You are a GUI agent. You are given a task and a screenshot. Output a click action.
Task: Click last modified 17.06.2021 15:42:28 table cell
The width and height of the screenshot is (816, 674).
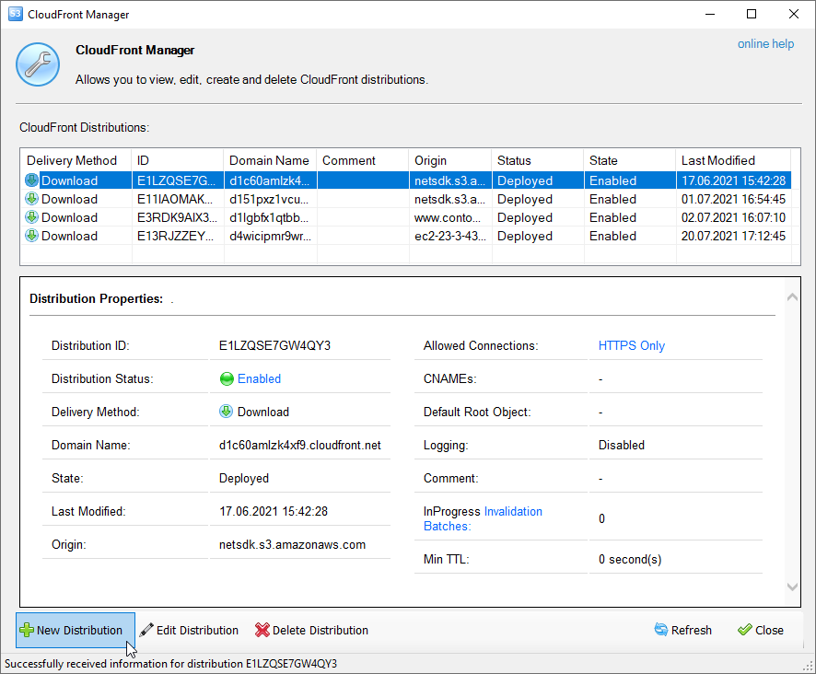tap(733, 180)
